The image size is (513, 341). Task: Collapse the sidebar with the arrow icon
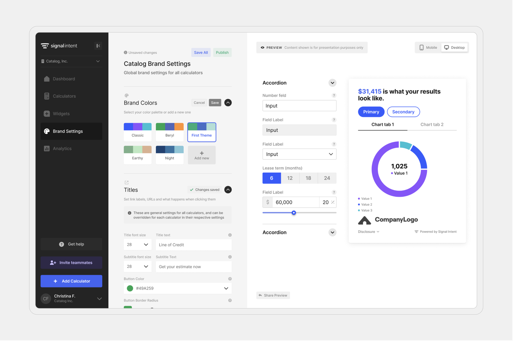pos(98,46)
